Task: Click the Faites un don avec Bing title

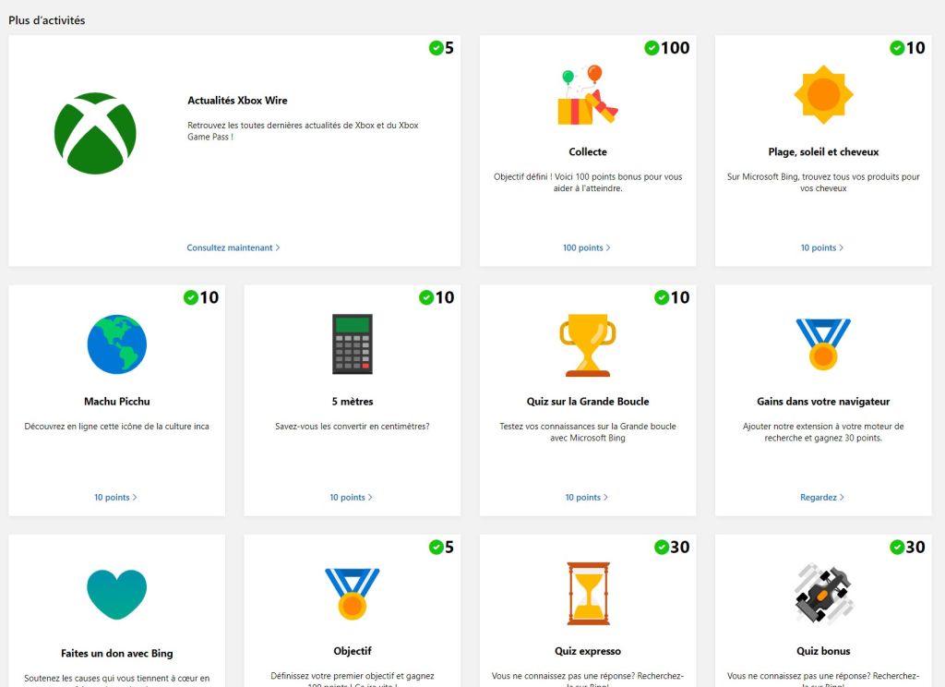Action: click(117, 653)
